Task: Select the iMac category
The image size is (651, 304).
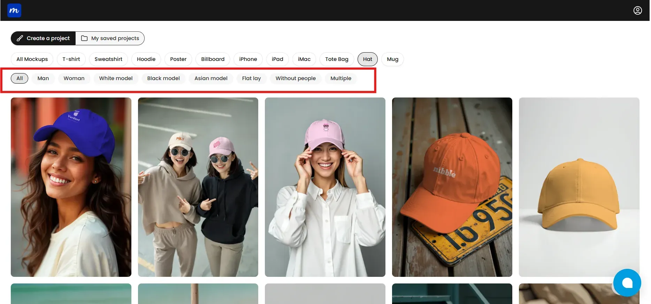Action: (x=304, y=59)
